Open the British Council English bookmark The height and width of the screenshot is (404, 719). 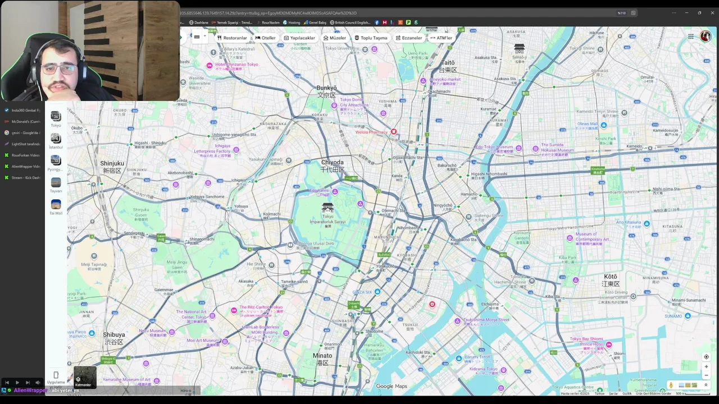(350, 22)
